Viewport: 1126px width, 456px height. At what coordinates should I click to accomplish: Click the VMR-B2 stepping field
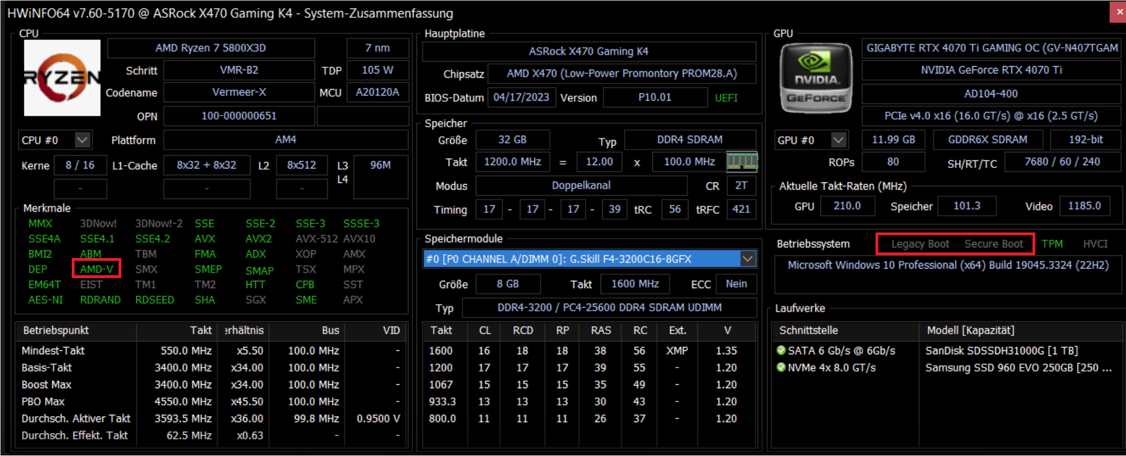239,70
